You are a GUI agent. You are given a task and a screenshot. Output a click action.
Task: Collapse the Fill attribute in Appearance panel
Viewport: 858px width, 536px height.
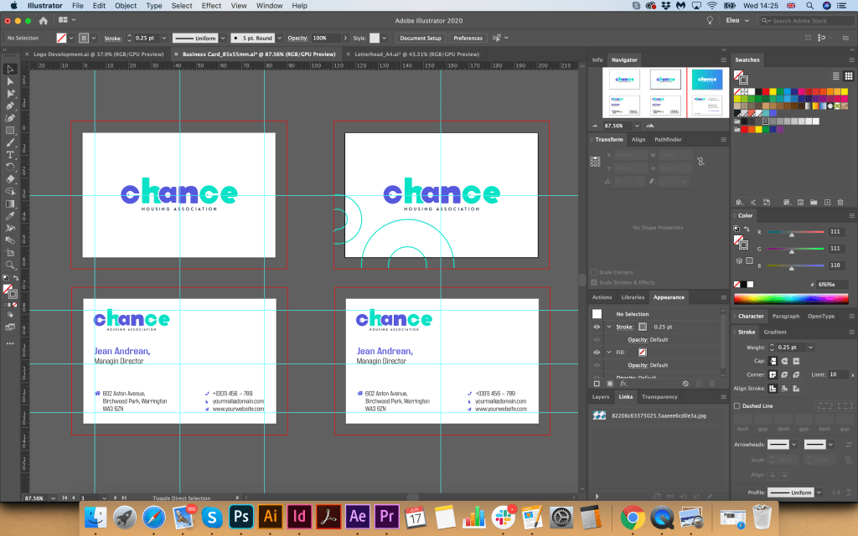(609, 353)
